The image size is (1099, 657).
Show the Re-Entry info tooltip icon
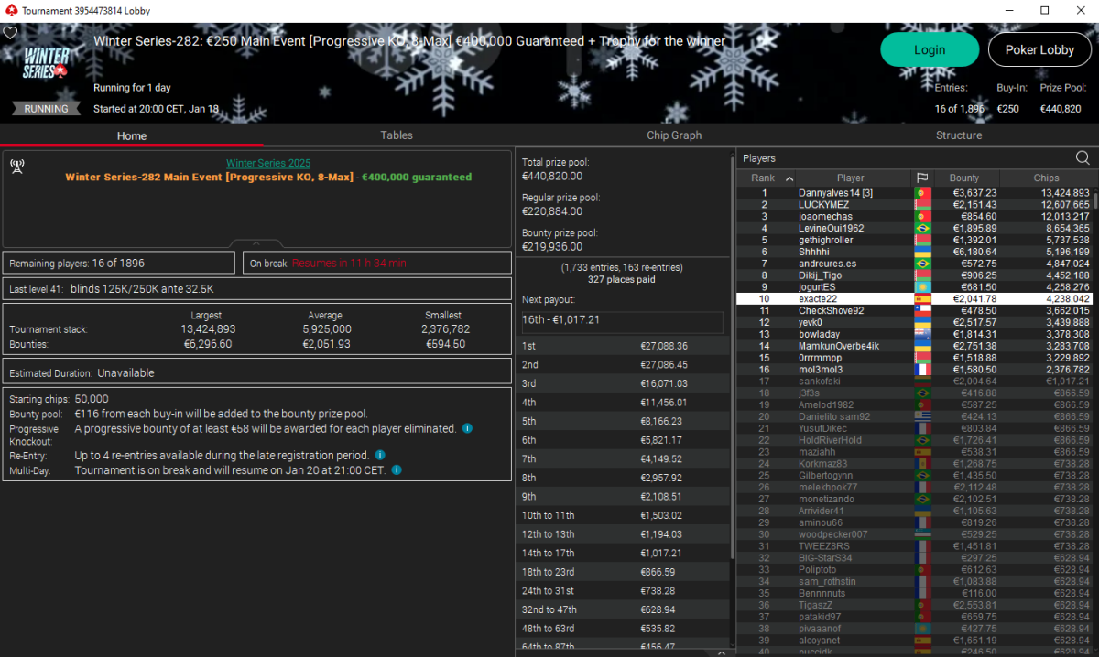(380, 455)
